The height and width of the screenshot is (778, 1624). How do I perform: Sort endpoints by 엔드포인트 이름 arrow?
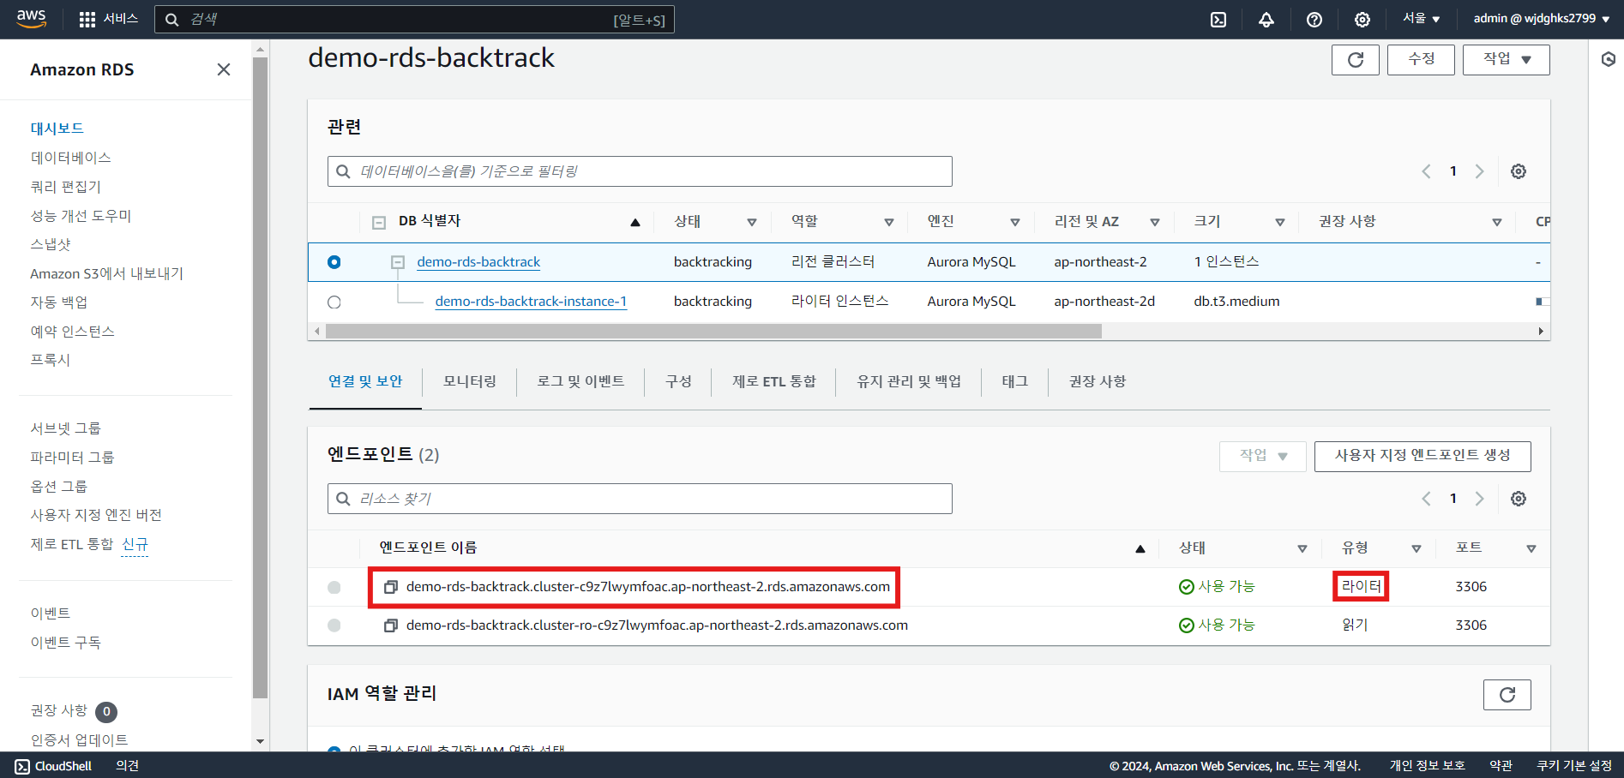1140,548
